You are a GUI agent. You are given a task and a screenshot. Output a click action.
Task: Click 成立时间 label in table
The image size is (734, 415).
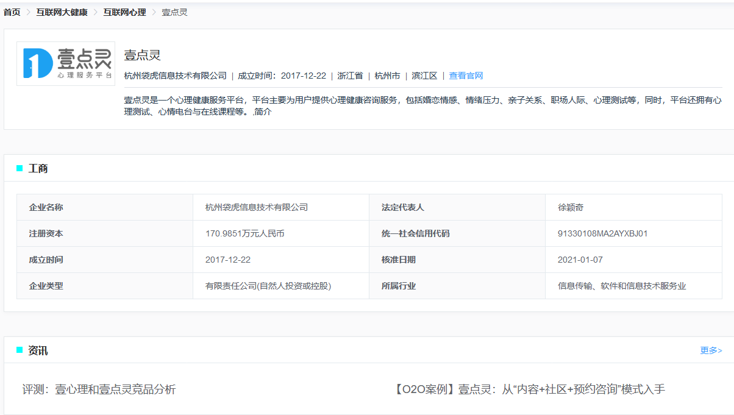(46, 260)
